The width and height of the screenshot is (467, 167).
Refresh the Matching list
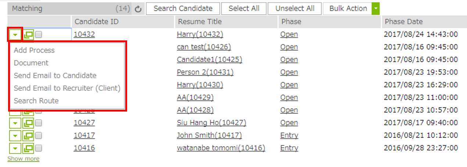[138, 9]
